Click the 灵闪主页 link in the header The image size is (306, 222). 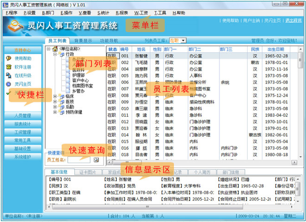272,21
